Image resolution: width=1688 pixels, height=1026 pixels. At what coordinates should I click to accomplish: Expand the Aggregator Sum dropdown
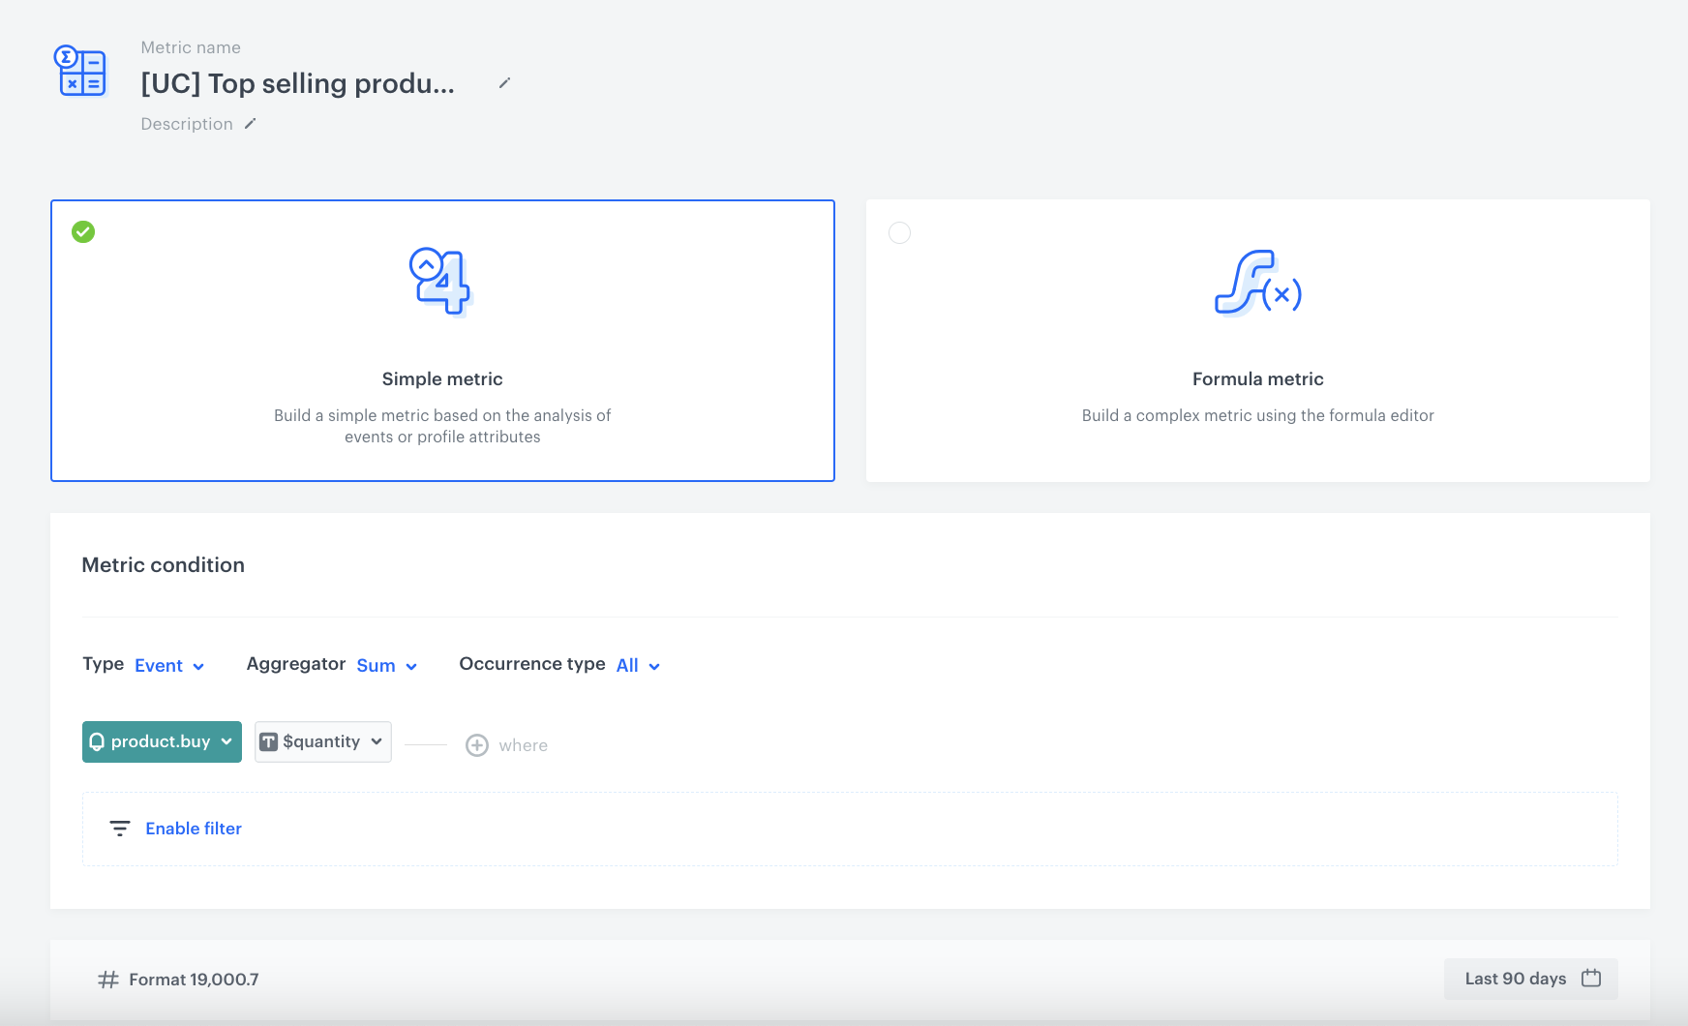386,666
